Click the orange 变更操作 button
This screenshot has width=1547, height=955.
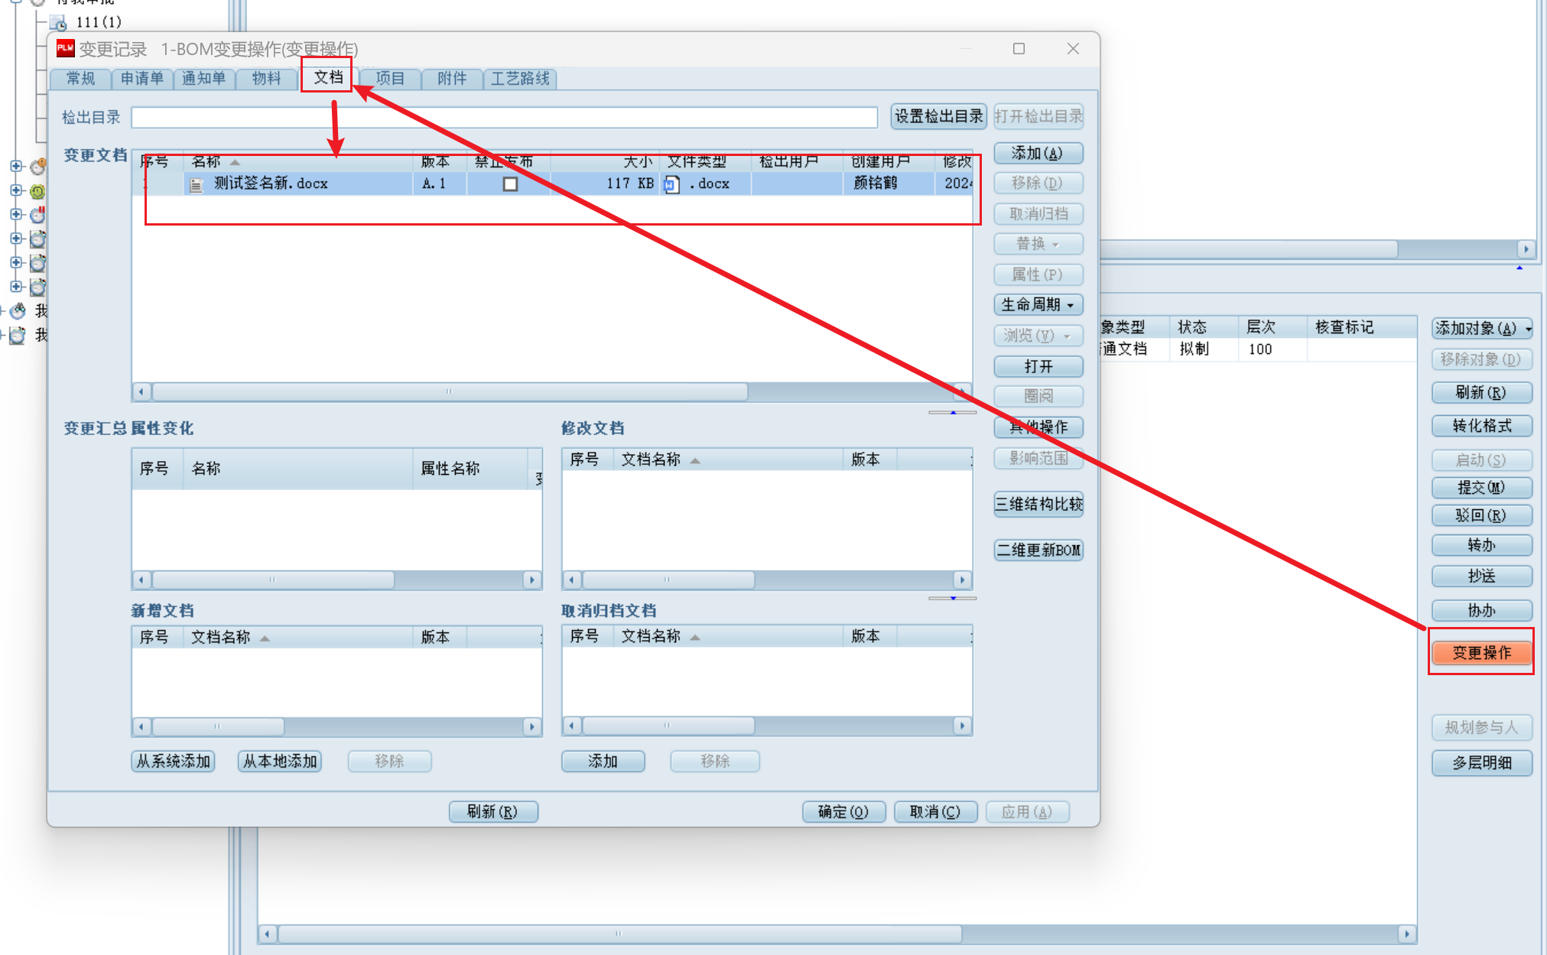point(1482,653)
